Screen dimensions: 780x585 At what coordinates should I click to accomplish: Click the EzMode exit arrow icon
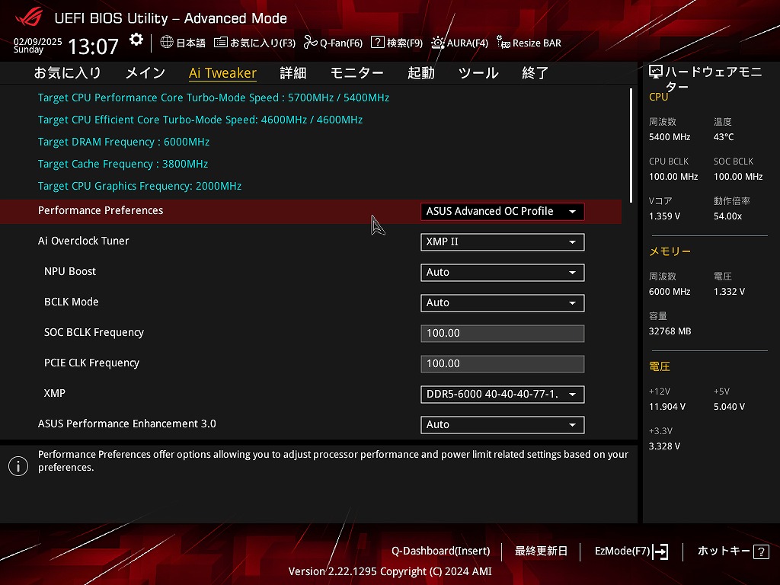660,551
